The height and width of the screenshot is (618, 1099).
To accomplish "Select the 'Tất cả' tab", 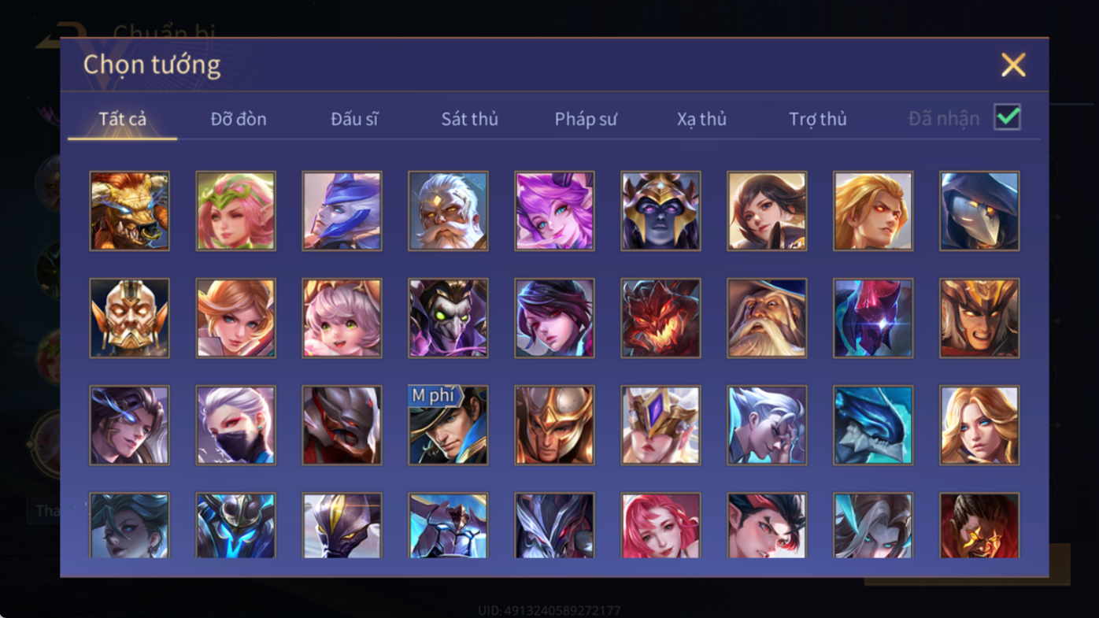I will pyautogui.click(x=123, y=119).
